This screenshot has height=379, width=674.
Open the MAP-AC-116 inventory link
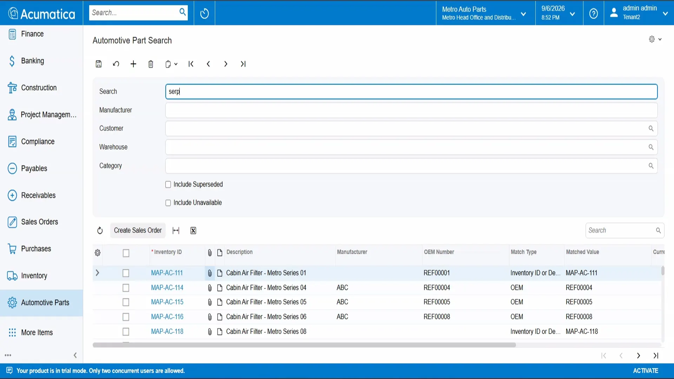tap(167, 317)
